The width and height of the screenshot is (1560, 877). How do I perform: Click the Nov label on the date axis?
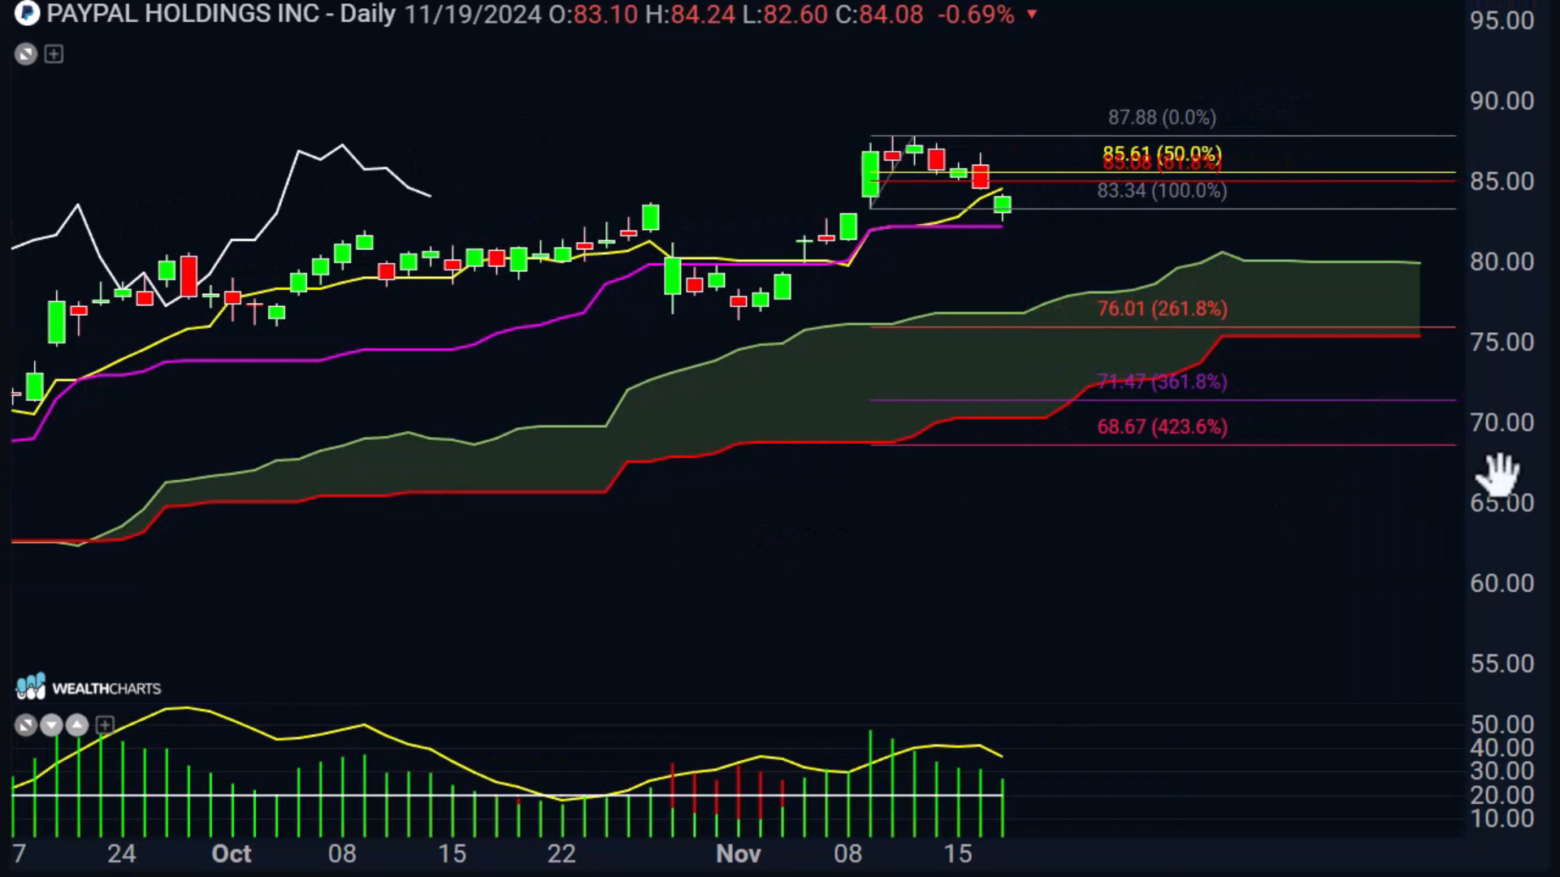click(x=739, y=854)
